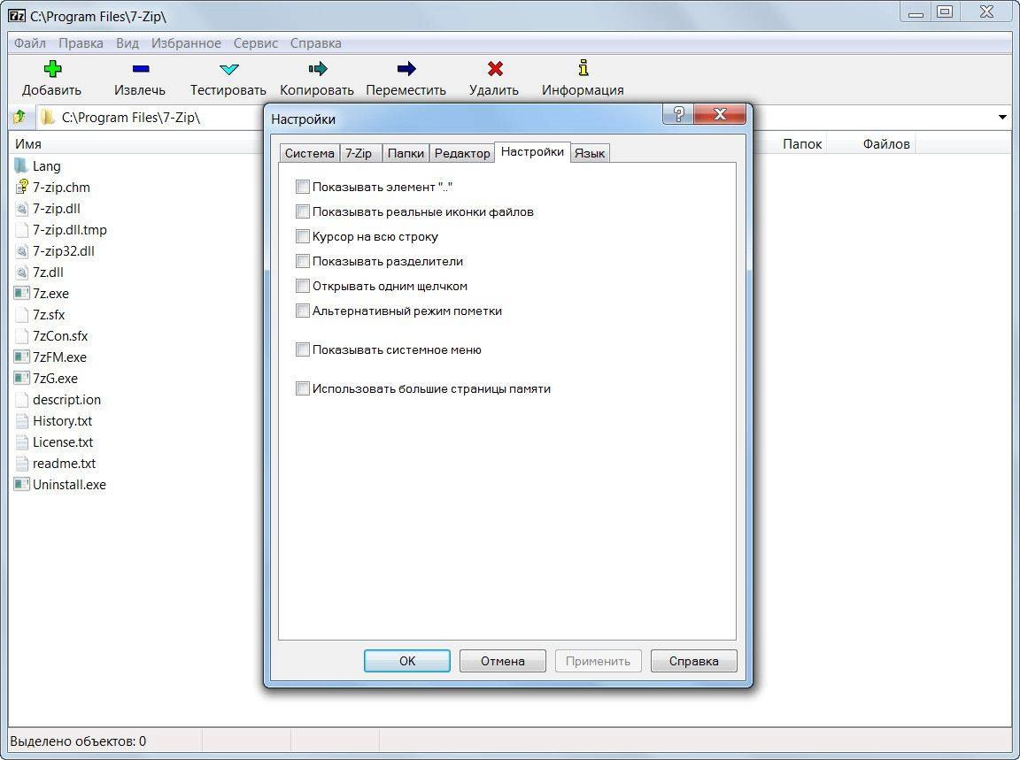Click the 7-zip.dll.tmp file icon
Image resolution: width=1020 pixels, height=760 pixels.
[21, 230]
